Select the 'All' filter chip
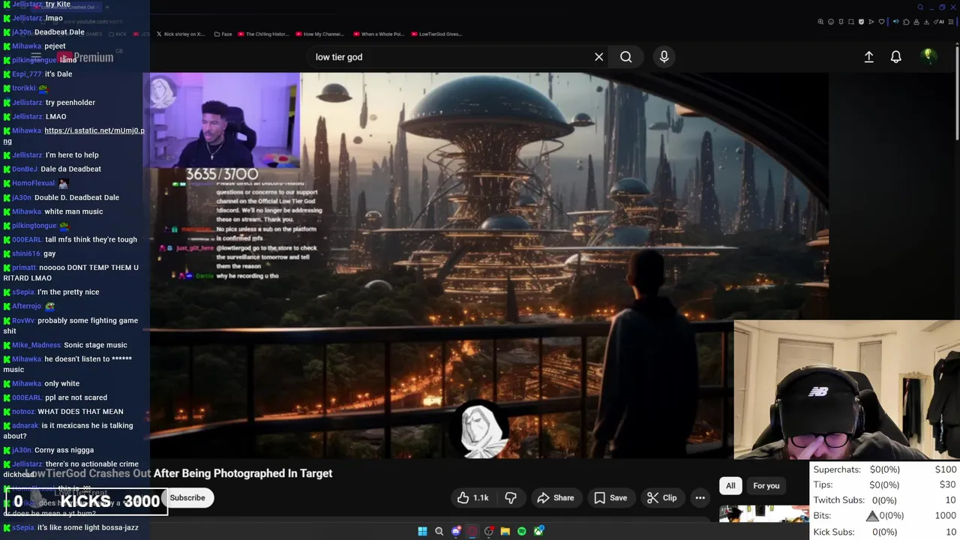The image size is (960, 540). coord(730,486)
